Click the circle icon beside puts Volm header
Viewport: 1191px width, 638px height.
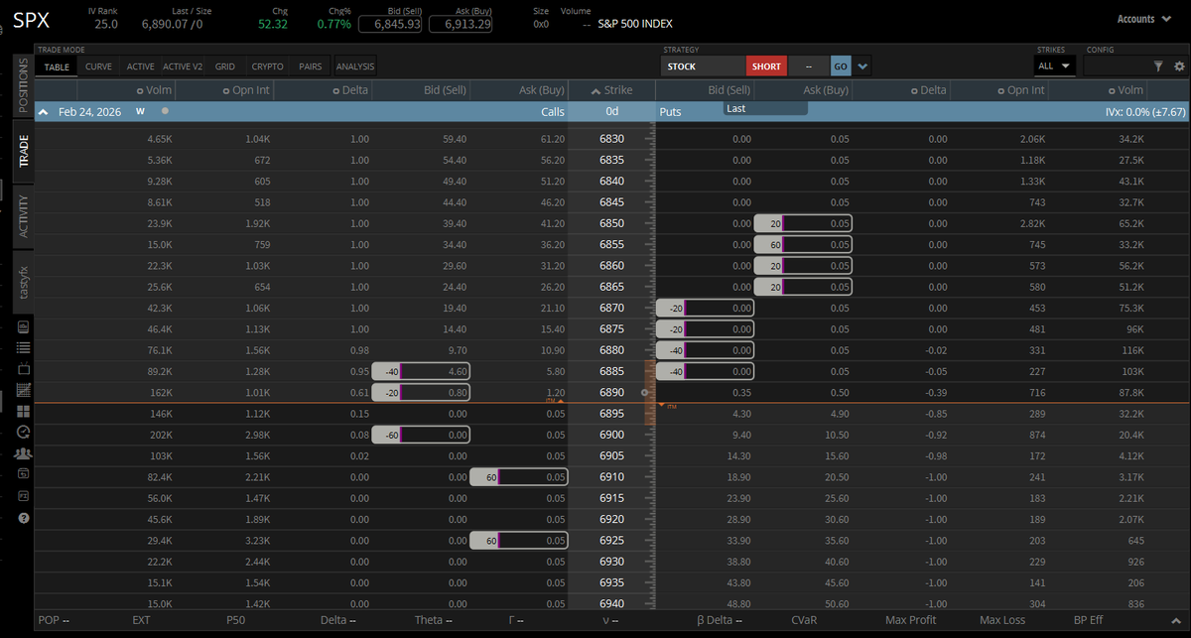coord(1110,90)
